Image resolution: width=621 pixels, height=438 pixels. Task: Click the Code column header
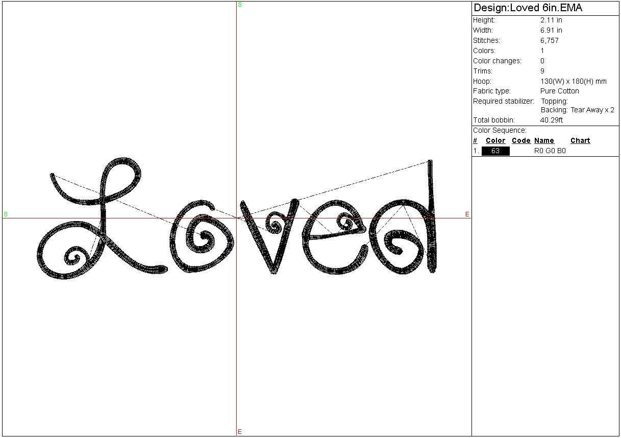click(521, 141)
